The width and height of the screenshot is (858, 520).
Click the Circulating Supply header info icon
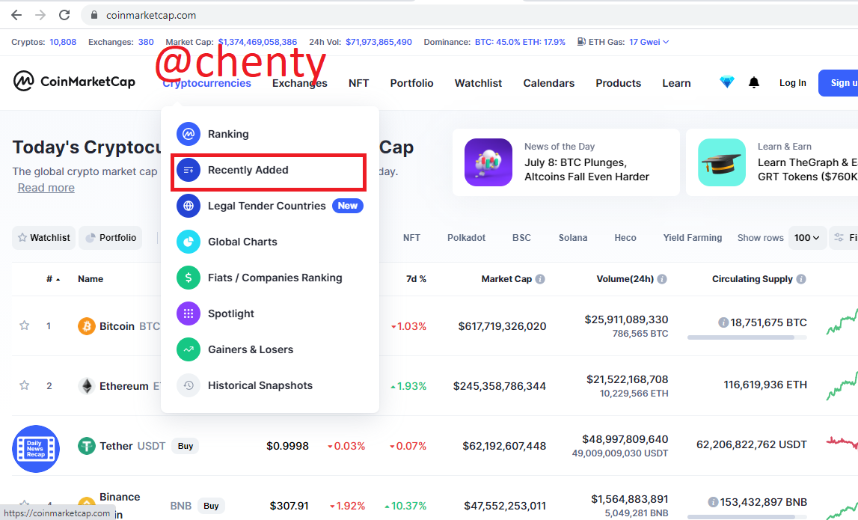801,279
